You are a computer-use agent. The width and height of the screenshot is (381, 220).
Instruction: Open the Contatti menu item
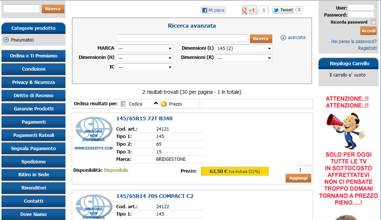[33, 201]
